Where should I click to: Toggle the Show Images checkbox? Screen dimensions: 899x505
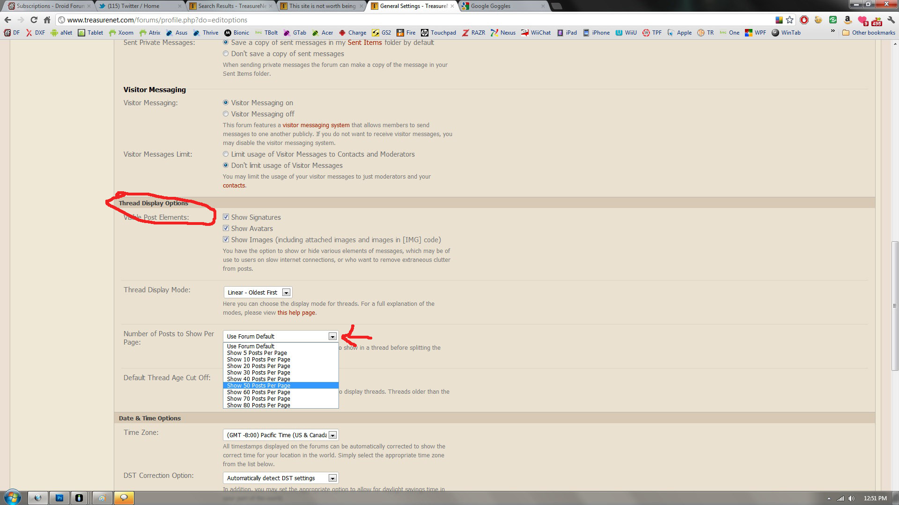tap(226, 239)
